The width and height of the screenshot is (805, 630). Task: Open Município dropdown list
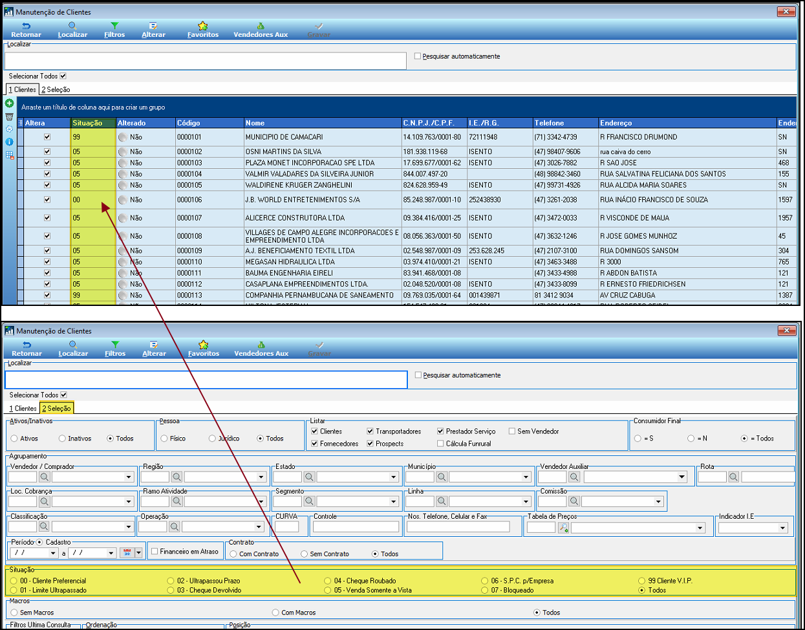526,477
